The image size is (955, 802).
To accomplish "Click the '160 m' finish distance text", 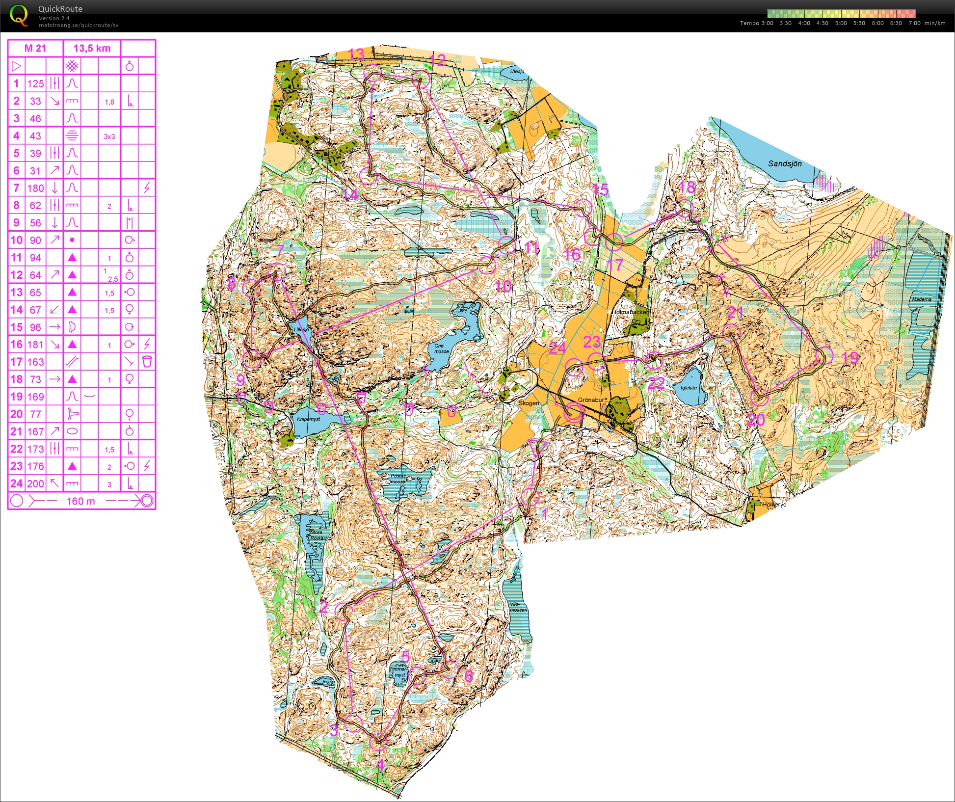I will [81, 501].
